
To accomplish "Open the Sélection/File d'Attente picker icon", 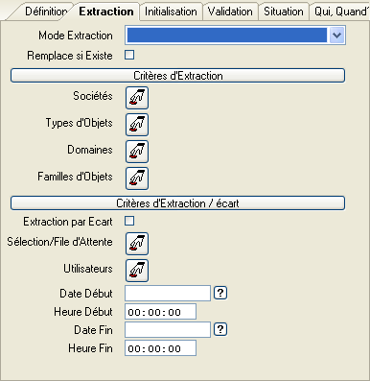I will (137, 244).
